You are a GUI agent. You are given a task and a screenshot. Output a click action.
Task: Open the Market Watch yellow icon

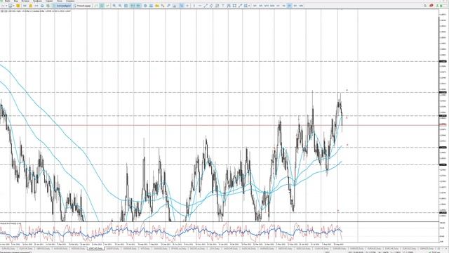click(x=18, y=6)
